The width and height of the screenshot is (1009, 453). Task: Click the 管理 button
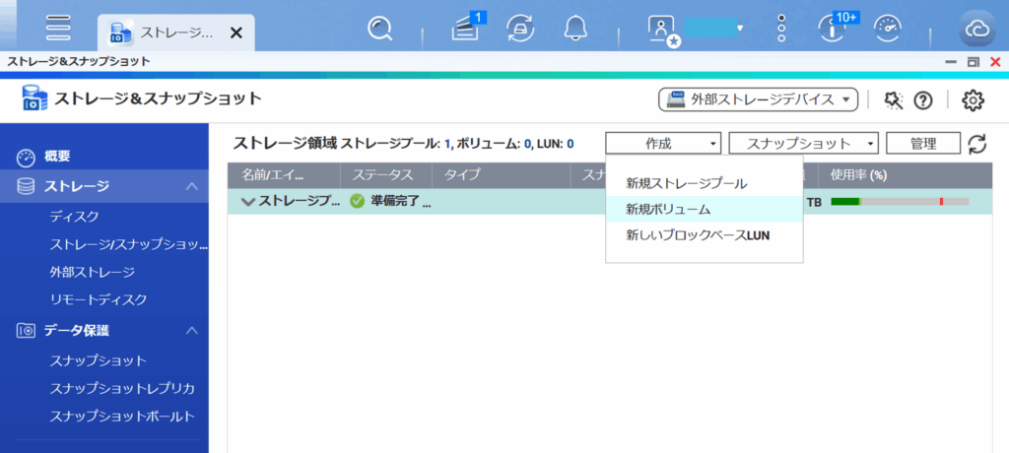[923, 144]
